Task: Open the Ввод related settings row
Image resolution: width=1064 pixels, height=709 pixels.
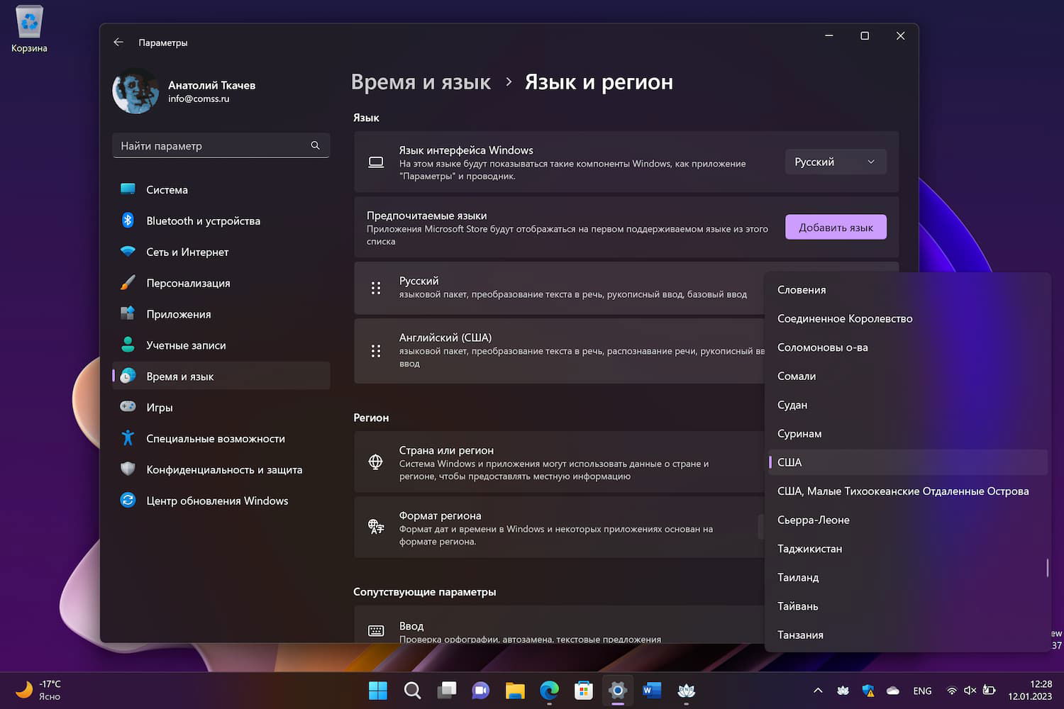Action: tap(559, 625)
